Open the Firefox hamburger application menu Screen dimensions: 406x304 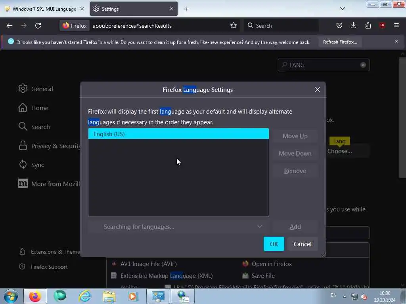tap(396, 25)
